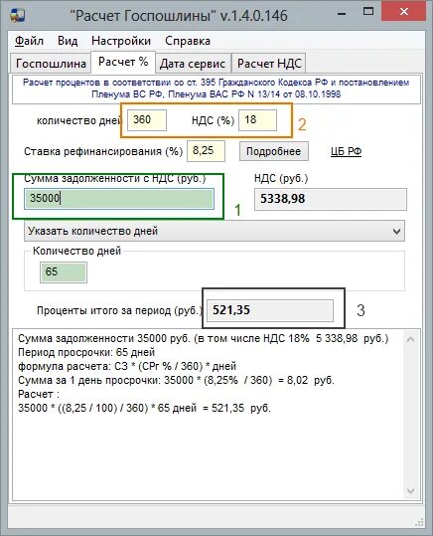This screenshot has height=536, width=433.
Task: Click the НДС (%) field showing 18
Action: click(257, 120)
